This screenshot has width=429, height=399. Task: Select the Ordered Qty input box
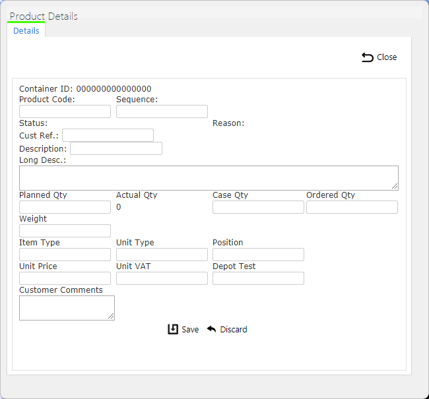(352, 207)
